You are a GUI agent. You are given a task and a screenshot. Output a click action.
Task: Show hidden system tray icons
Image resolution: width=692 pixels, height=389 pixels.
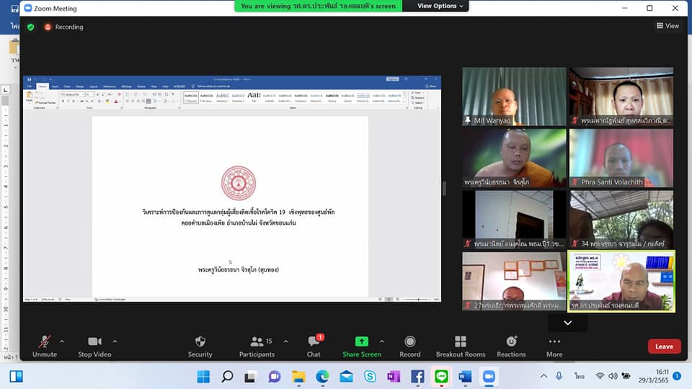(544, 376)
